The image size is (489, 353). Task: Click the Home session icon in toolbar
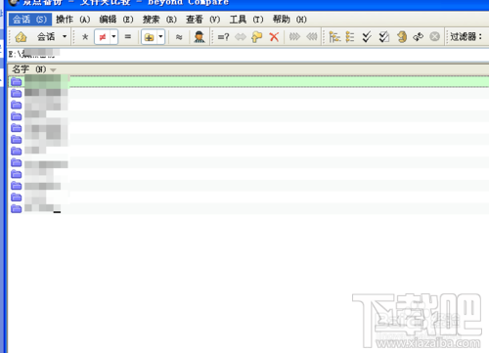(x=21, y=37)
